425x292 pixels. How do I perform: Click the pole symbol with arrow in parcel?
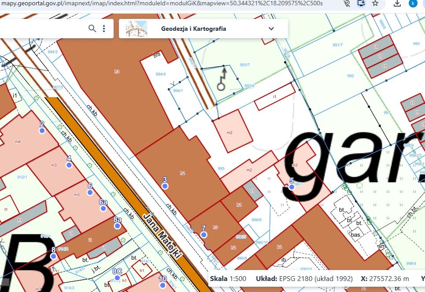pos(222,80)
